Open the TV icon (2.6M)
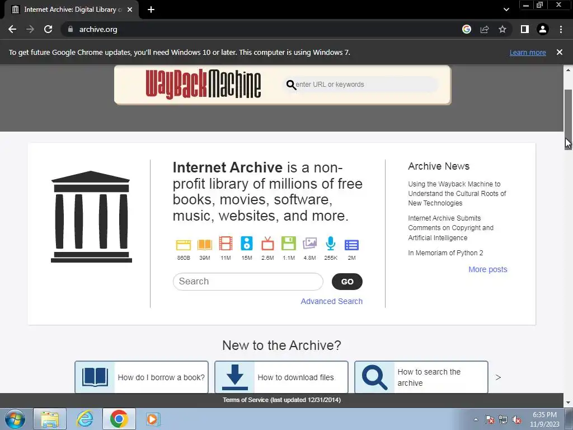The width and height of the screenshot is (573, 430). coord(267,244)
